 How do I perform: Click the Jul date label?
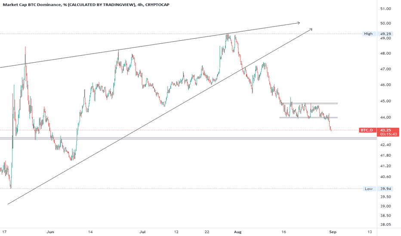142,232
